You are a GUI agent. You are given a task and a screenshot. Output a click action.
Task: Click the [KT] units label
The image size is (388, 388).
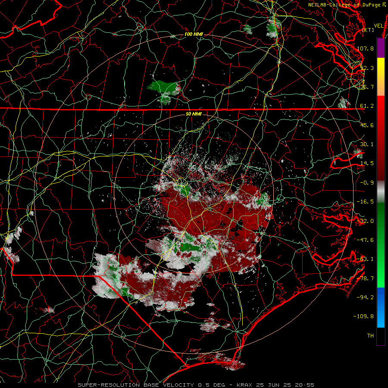368,30
